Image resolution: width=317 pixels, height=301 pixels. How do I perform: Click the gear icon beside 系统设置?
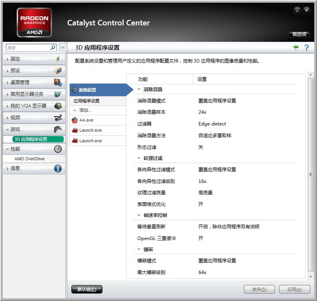[75, 90]
